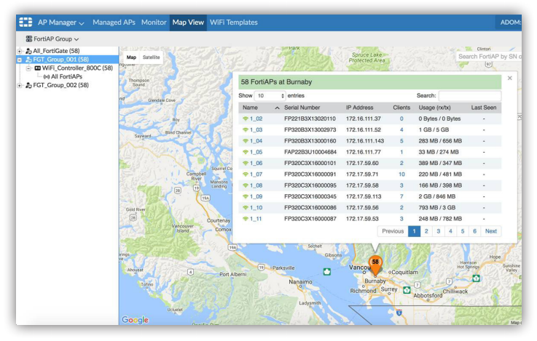This screenshot has height=341, width=537.
Task: Sort table by IP Address column
Action: (359, 108)
